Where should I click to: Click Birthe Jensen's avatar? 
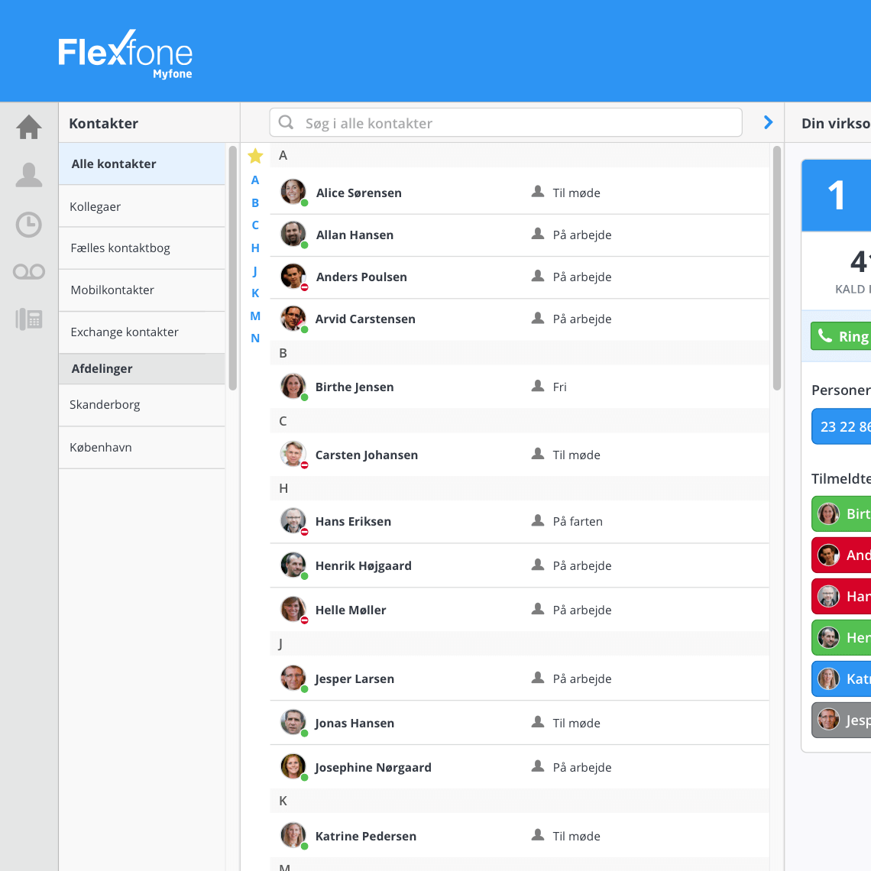pos(293,387)
